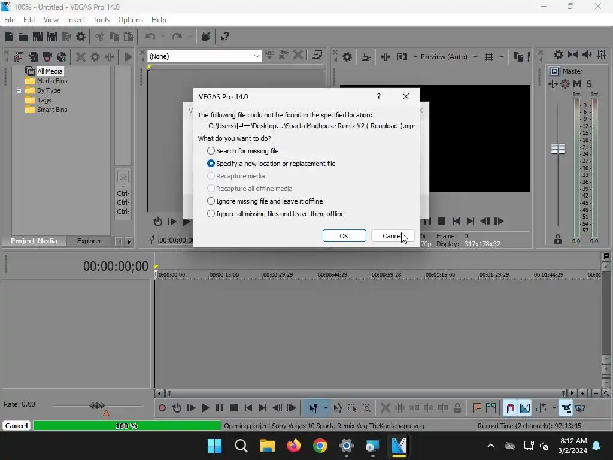Screen dimensions: 613x460
Task: Click the What's This help icon
Action: [x=224, y=37]
